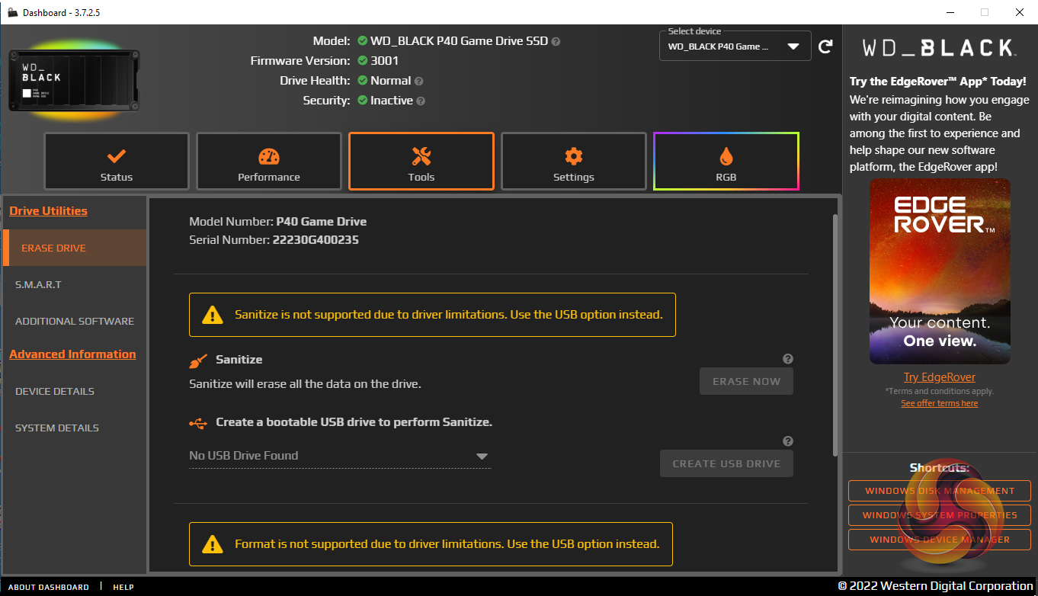The width and height of the screenshot is (1038, 596).
Task: Open Device Details sidebar item
Action: 75,391
